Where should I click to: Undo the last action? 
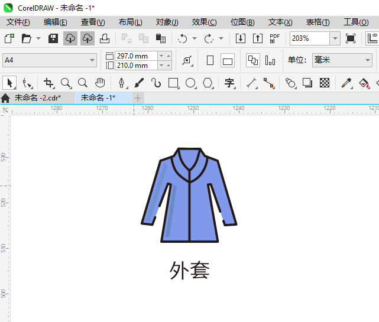point(183,38)
